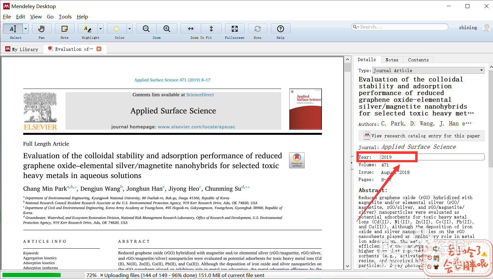Activate the Pan hand tool
The width and height of the screenshot is (493, 279).
click(x=41, y=29)
